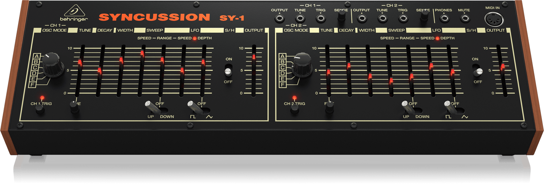Click CH 1 'SWEEP' section label

[x=155, y=30]
